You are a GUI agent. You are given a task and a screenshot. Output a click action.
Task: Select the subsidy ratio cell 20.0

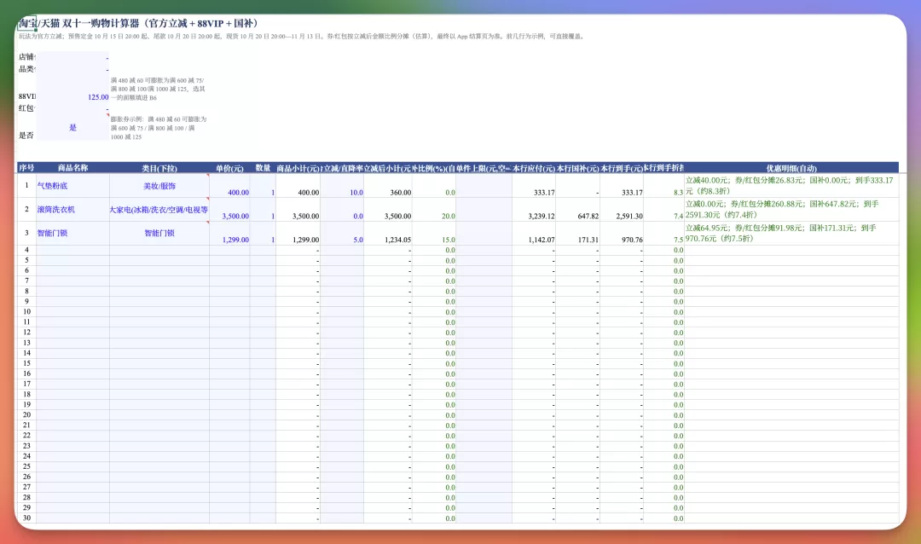coord(434,210)
